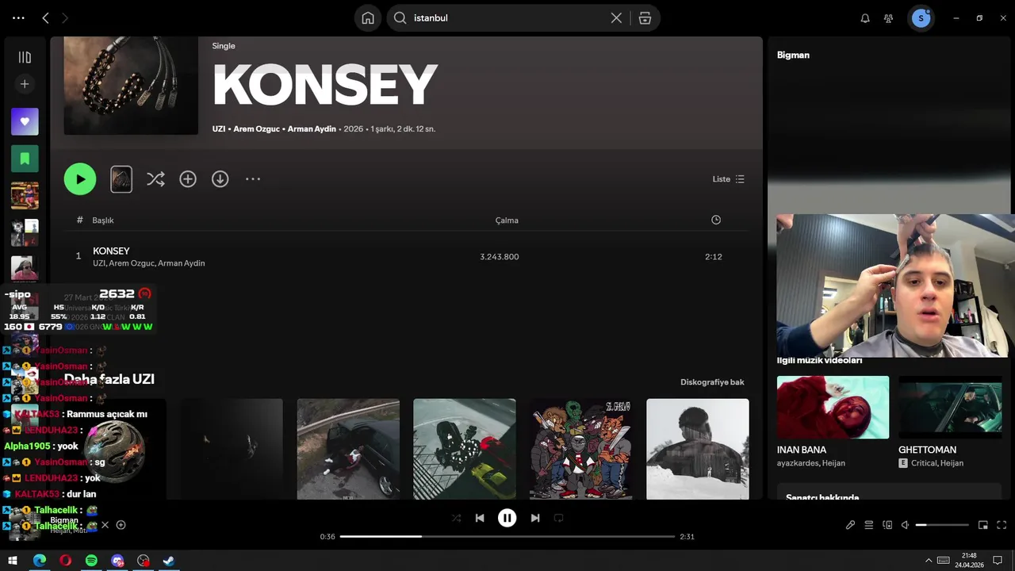
Task: Add KONSEY to your library
Action: click(188, 179)
